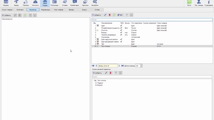
Task: Select the Гарнитура parameter row
Action: point(152,37)
